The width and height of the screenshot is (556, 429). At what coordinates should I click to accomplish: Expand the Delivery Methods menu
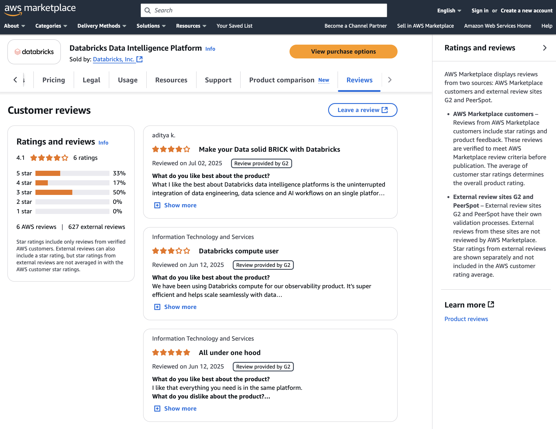coord(102,26)
